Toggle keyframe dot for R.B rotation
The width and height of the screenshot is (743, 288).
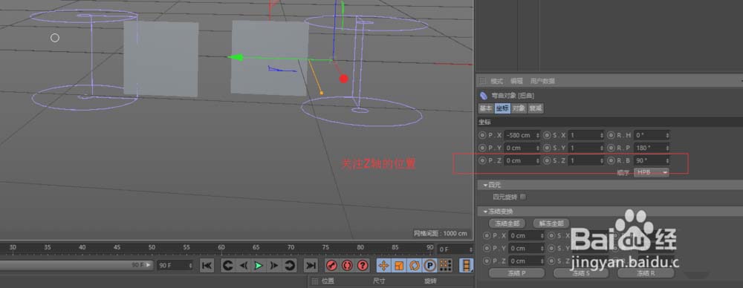coord(611,161)
